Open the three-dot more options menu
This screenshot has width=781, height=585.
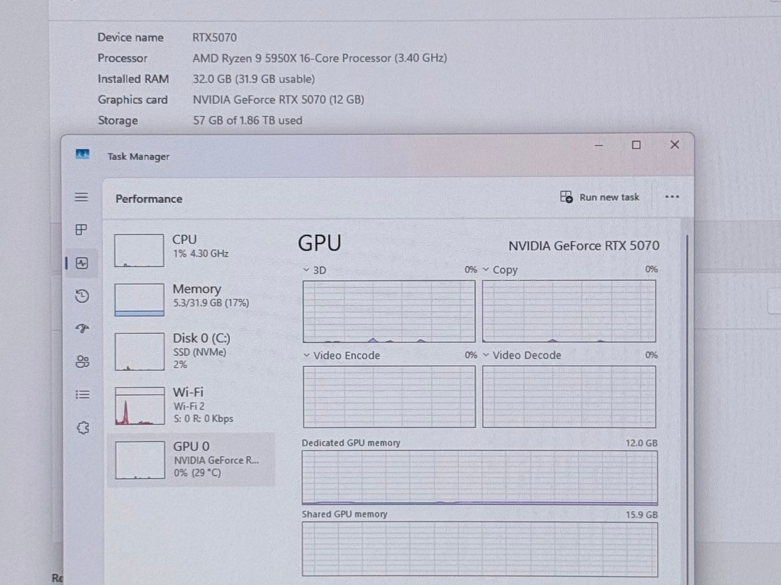tap(672, 197)
